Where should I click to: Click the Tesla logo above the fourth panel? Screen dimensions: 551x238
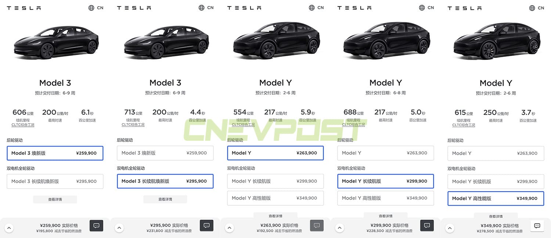(354, 7)
